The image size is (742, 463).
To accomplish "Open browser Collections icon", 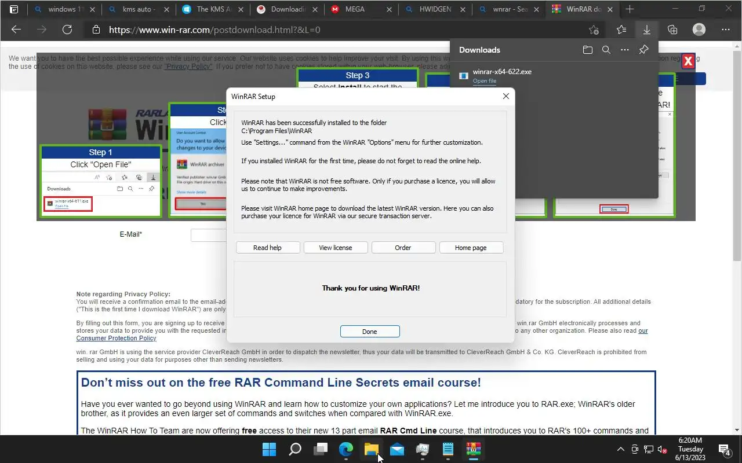I will coord(672,30).
